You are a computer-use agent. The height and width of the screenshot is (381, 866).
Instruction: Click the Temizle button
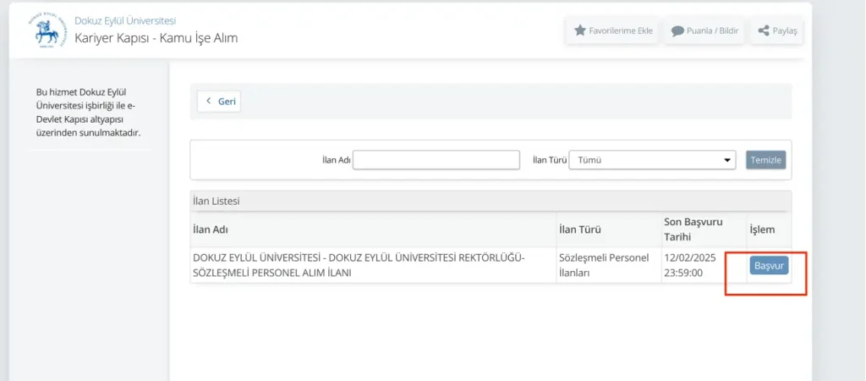[x=765, y=160]
